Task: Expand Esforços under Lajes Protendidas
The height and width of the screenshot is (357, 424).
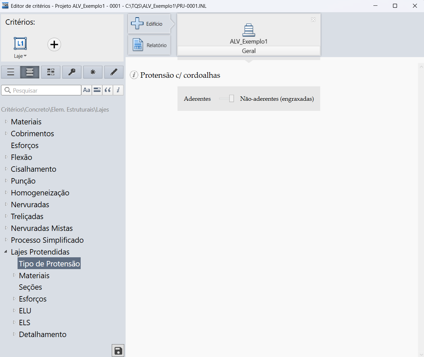Action: click(x=14, y=299)
